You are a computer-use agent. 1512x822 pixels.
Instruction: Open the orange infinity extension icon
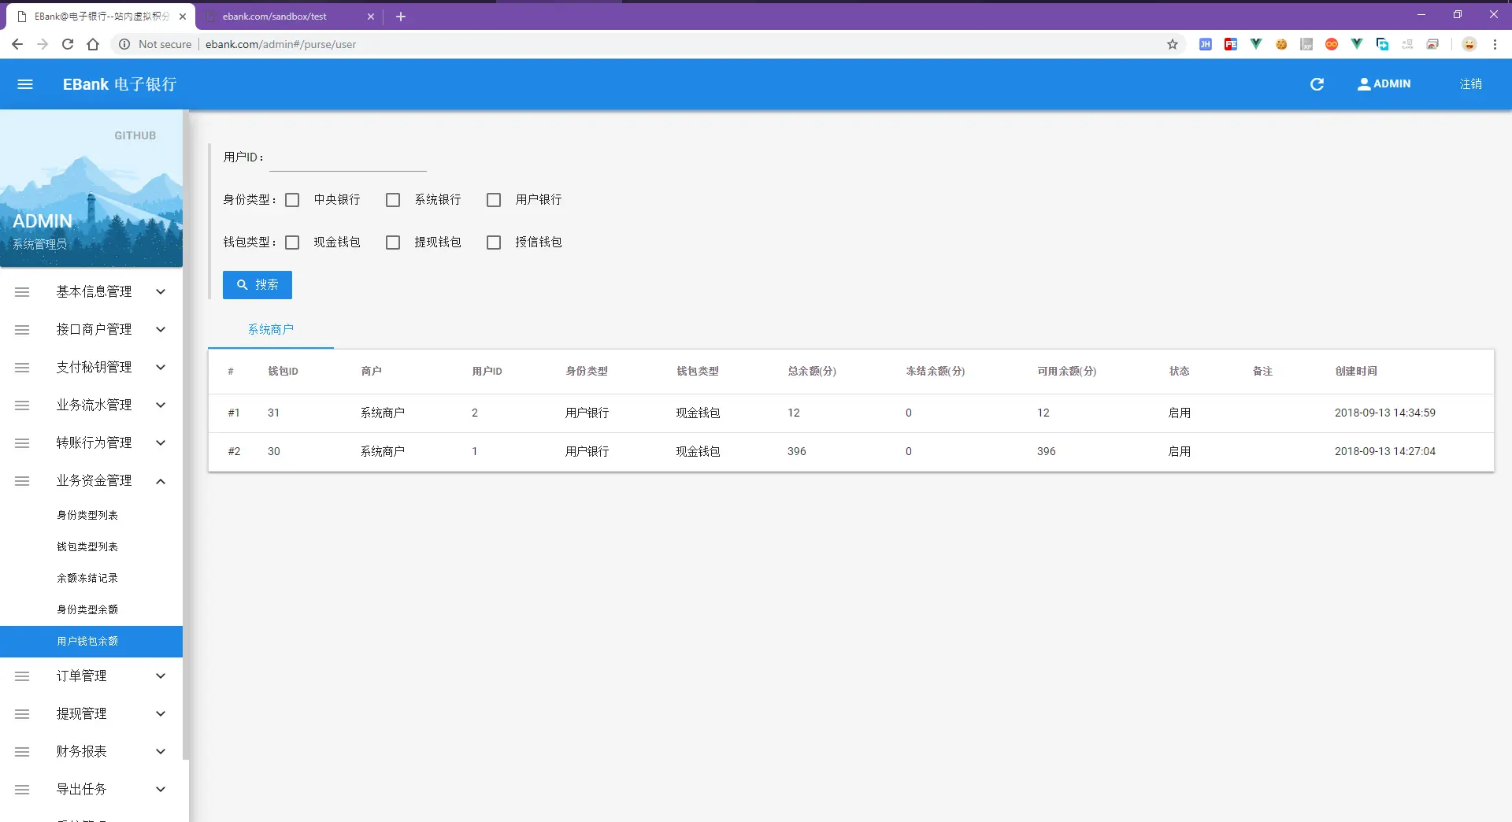click(1332, 44)
